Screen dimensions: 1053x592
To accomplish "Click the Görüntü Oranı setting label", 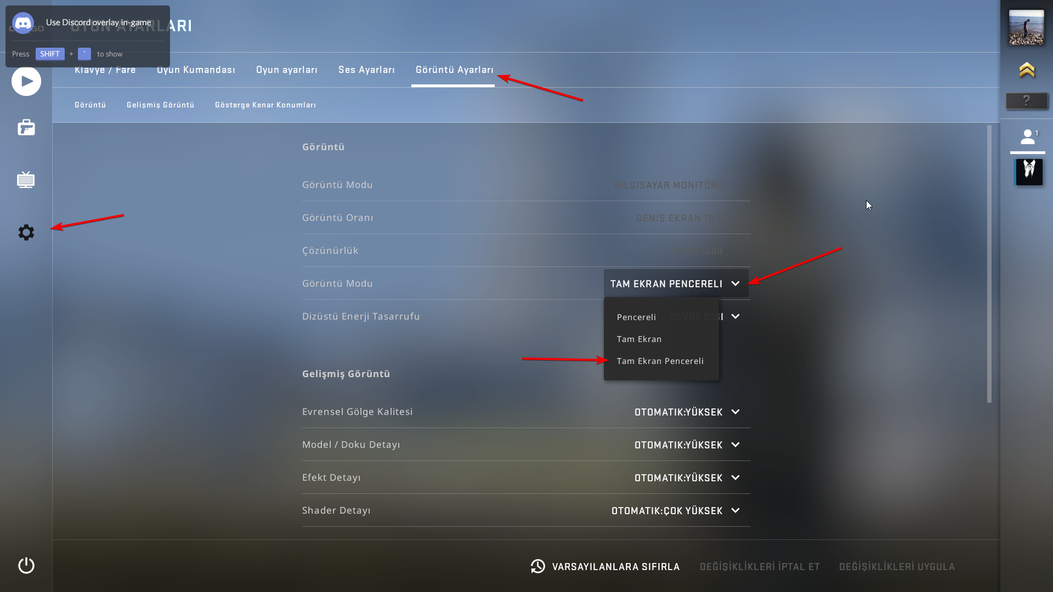I will [338, 218].
